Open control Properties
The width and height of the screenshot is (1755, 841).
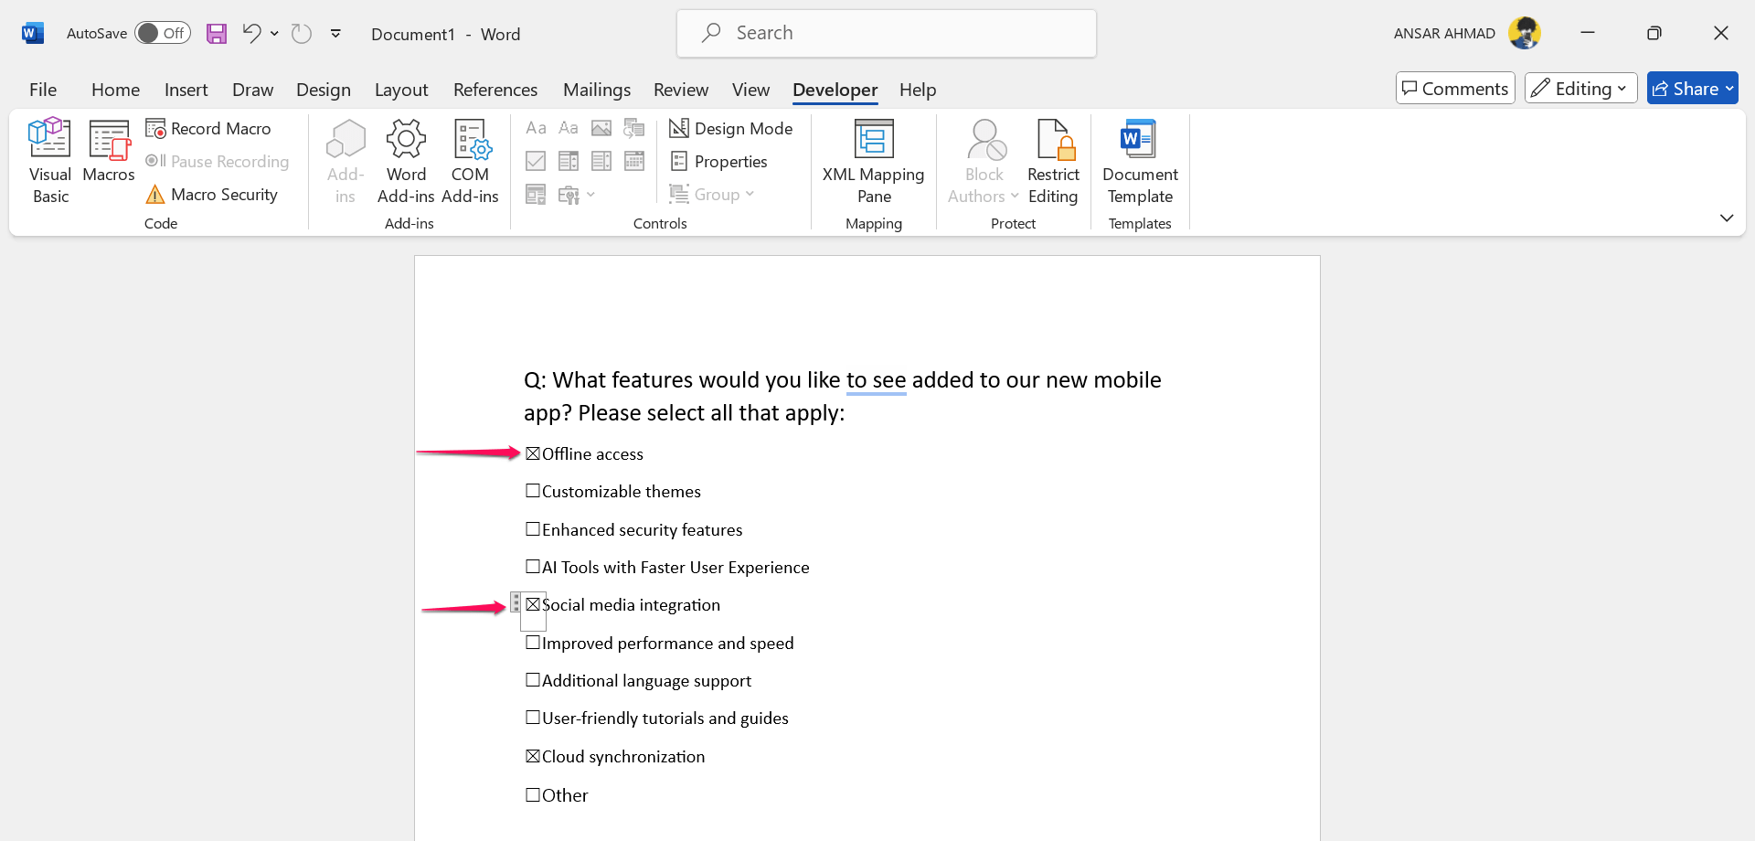(x=719, y=162)
